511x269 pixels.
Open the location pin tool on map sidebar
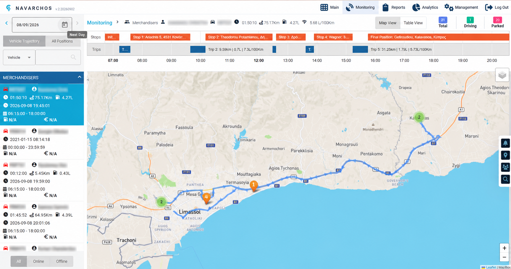pos(505,155)
